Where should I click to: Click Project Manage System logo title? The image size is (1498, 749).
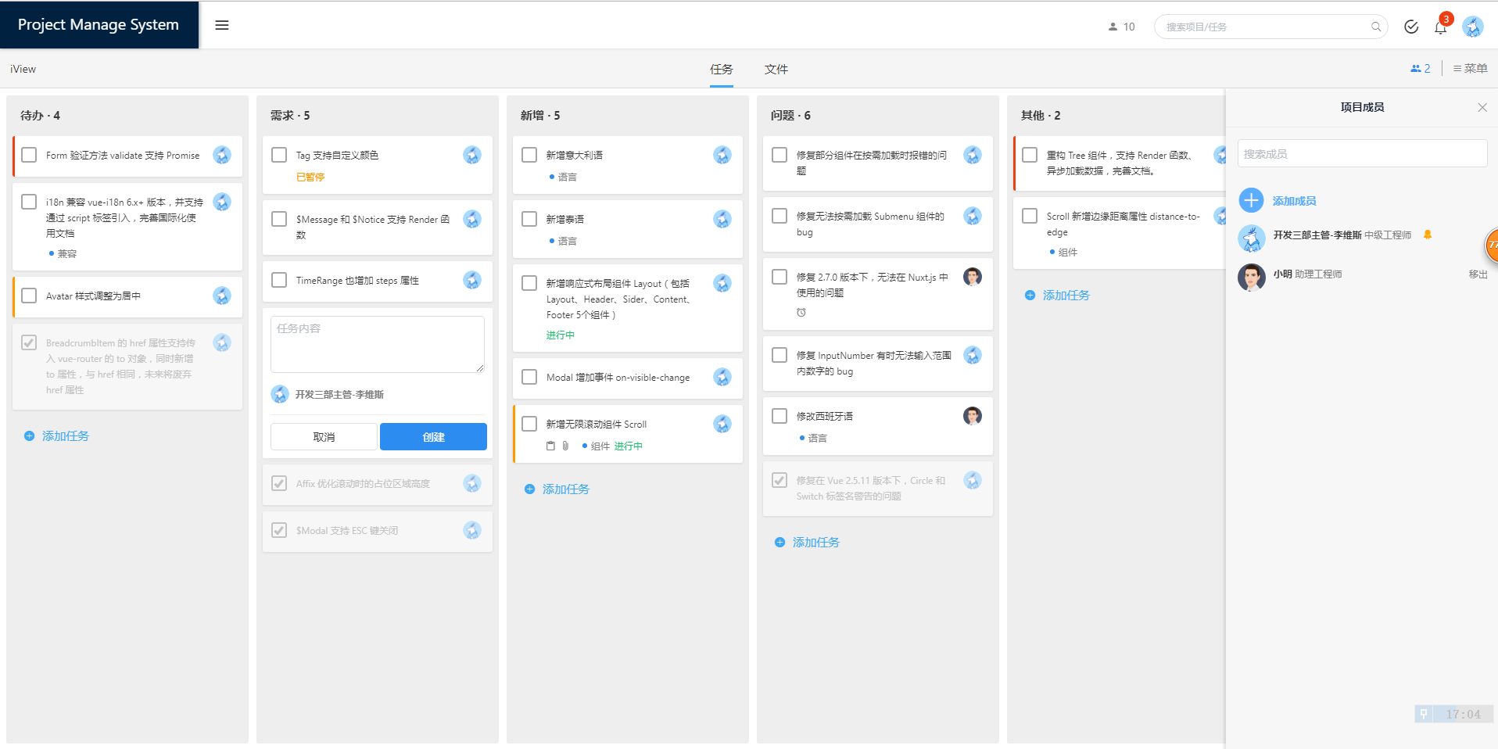point(99,24)
